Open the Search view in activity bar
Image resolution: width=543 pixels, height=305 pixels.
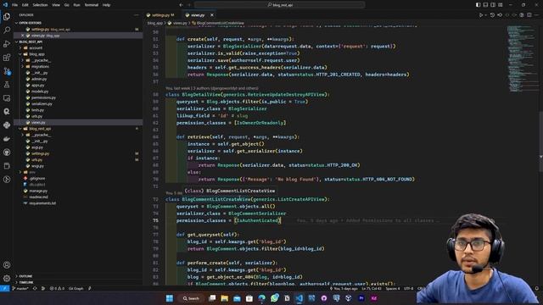[7, 30]
